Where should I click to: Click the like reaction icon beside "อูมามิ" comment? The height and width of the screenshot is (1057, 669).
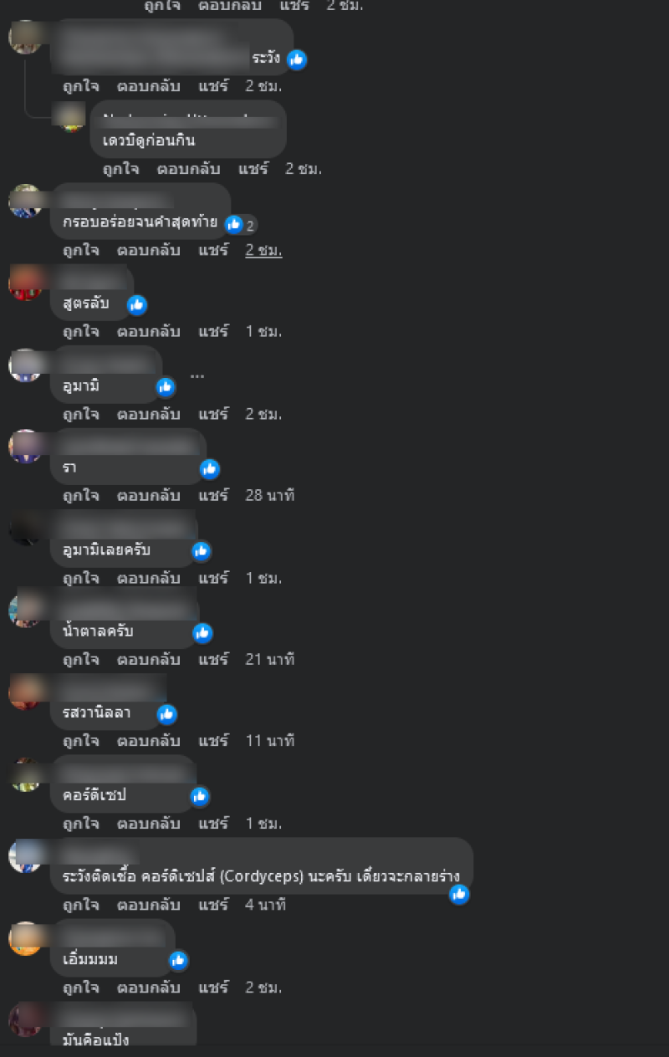pos(166,387)
